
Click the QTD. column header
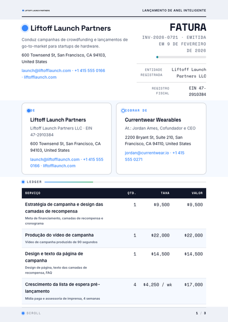coord(132,193)
